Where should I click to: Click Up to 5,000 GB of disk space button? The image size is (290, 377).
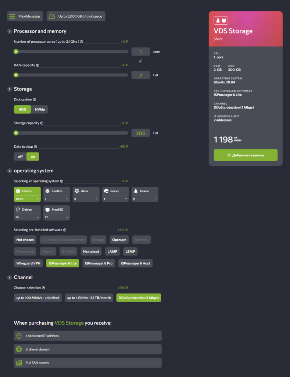(x=76, y=16)
